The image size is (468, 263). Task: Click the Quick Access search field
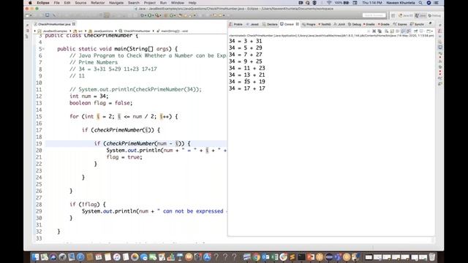tap(374, 15)
